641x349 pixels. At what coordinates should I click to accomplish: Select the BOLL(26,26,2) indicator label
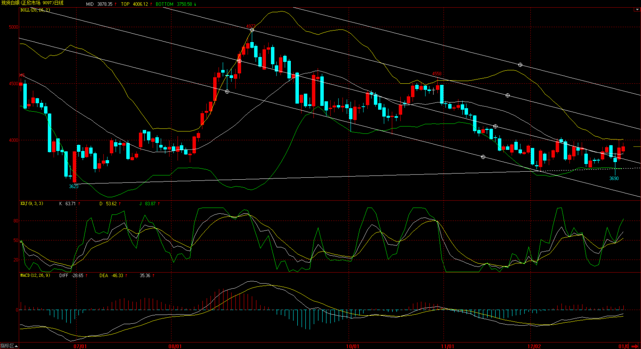[x=35, y=10]
